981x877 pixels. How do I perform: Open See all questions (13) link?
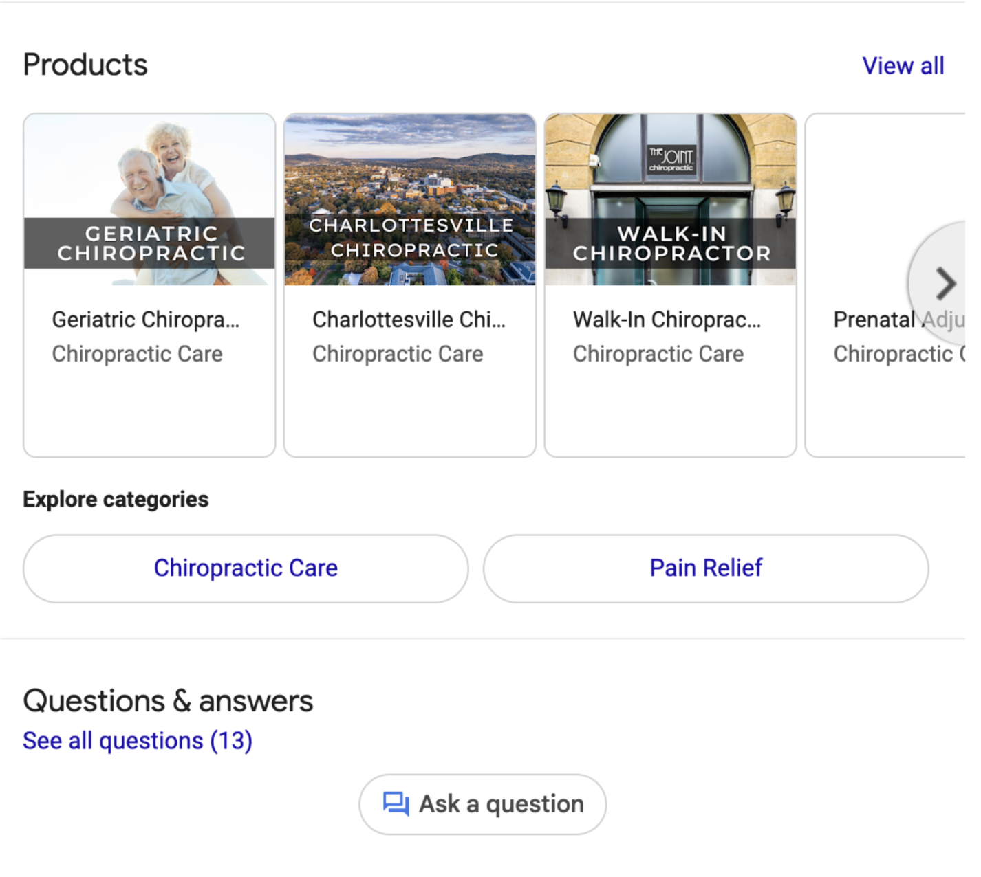(x=138, y=741)
